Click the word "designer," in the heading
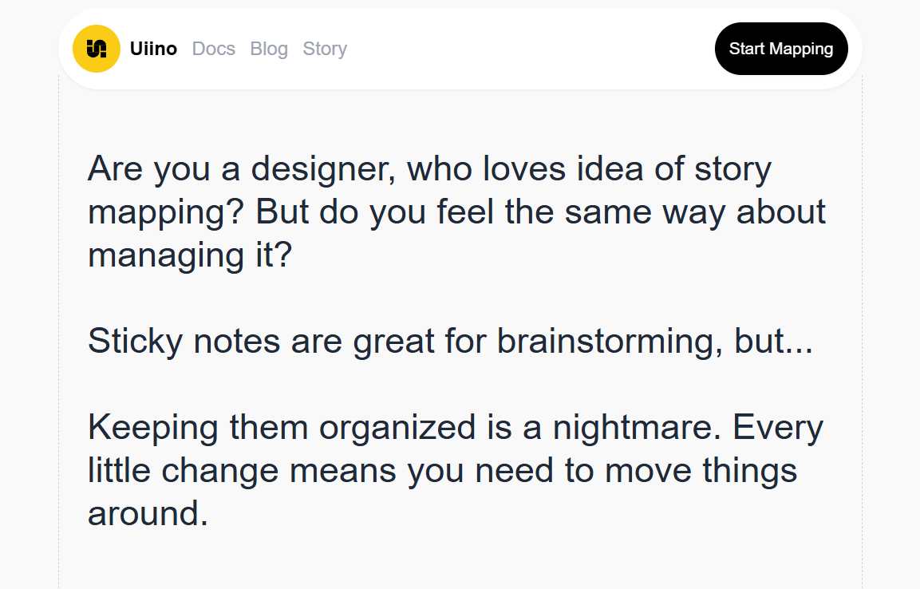920x589 pixels. click(x=323, y=169)
